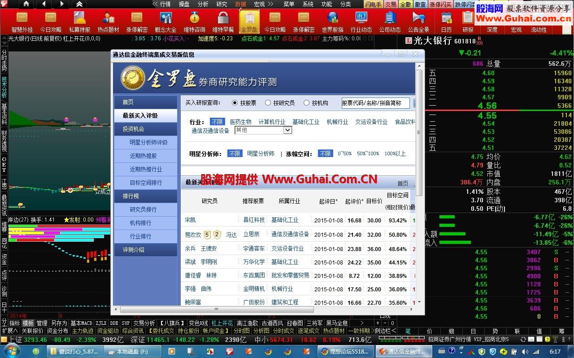Open the 宏观 toolbar item beside 深度
574x358 pixels.
click(x=516, y=30)
